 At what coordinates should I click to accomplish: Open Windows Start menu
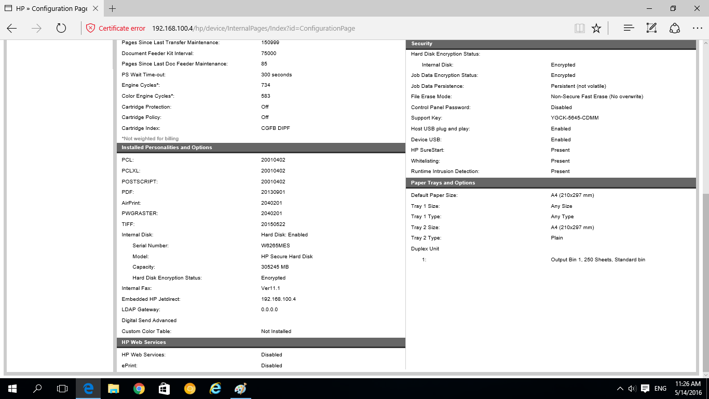coord(12,389)
